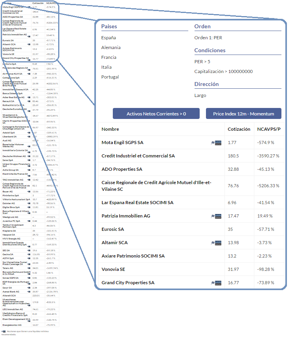The height and width of the screenshot is (338, 294).
Task: Click 'Orden 1: PER' under Orden
Action: (x=208, y=38)
